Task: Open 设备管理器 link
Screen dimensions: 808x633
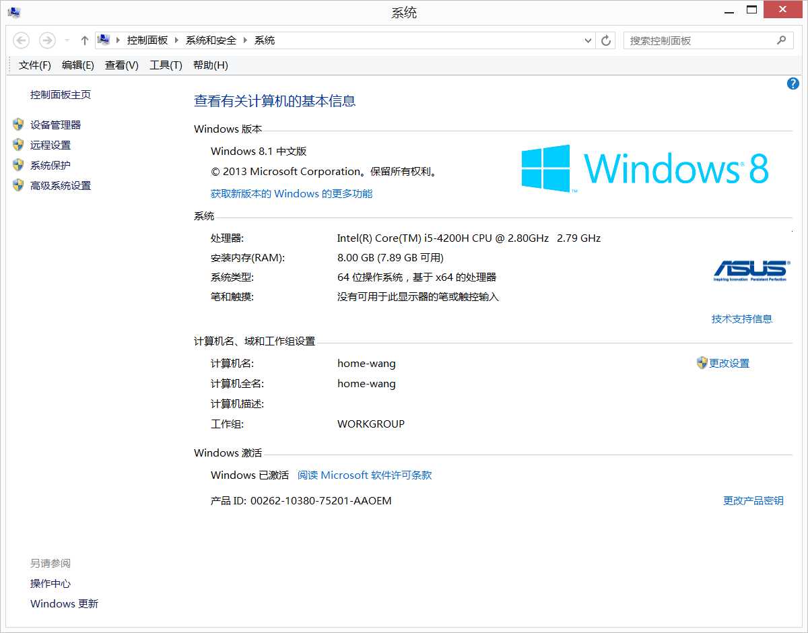Action: 56,125
